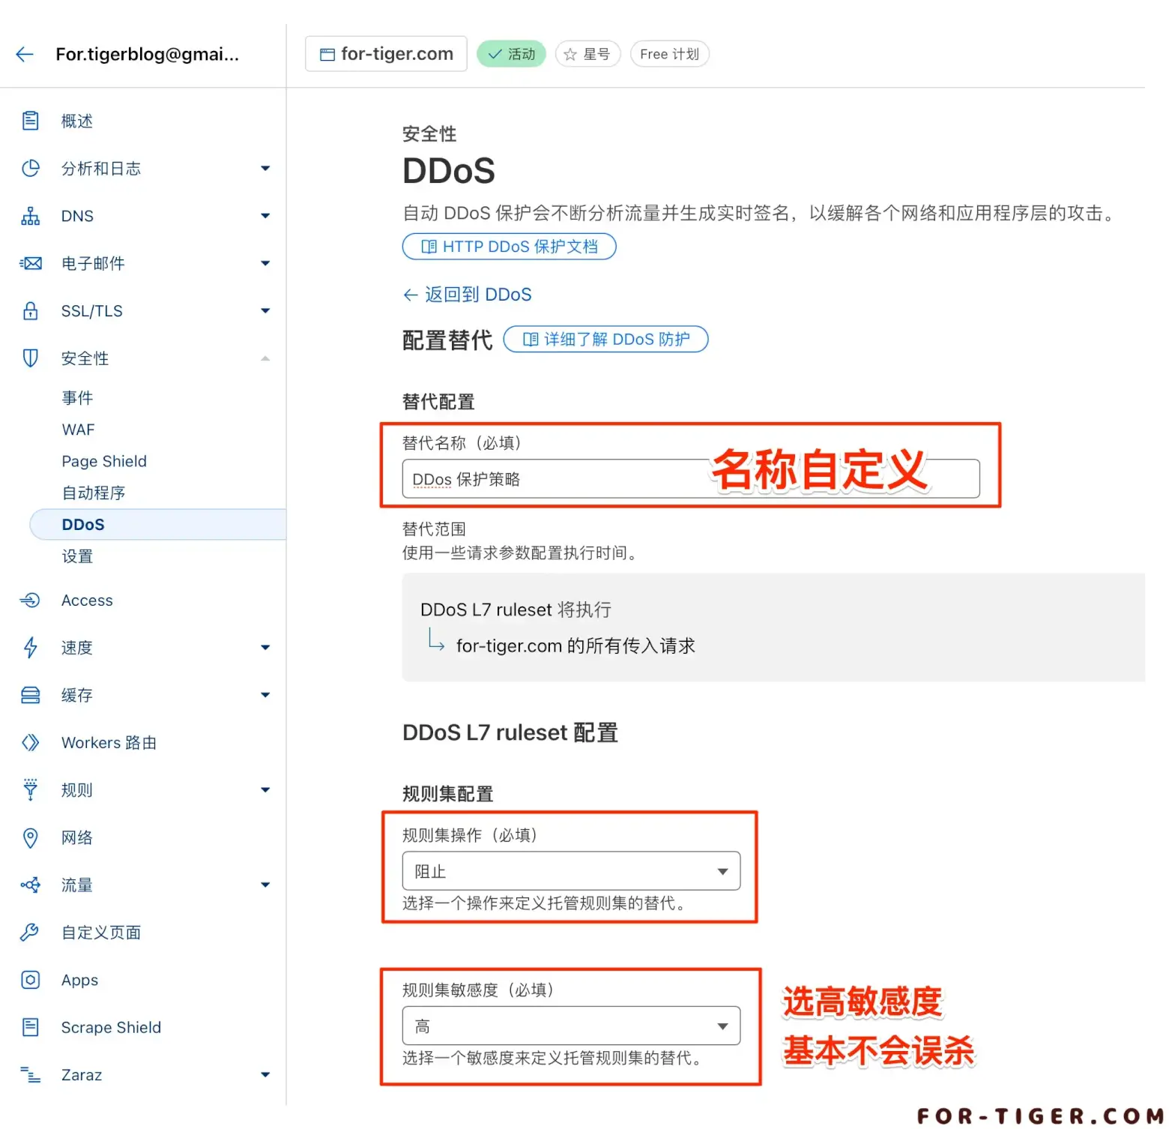Click the 网络 location pin icon
The image size is (1169, 1129).
pyautogui.click(x=30, y=837)
